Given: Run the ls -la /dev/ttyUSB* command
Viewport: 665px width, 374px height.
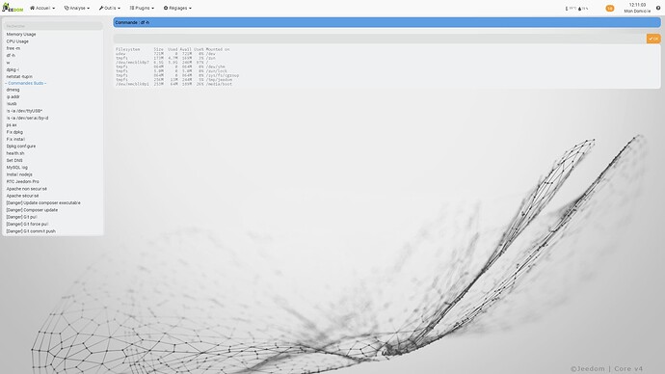Looking at the screenshot, I should pyautogui.click(x=24, y=111).
